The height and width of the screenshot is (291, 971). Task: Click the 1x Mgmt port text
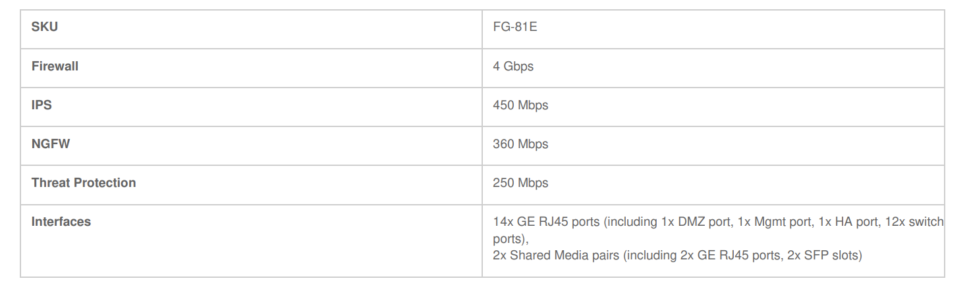pos(775,222)
